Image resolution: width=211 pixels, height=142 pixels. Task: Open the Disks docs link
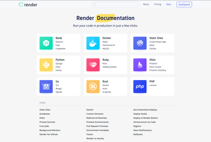[42, 118]
